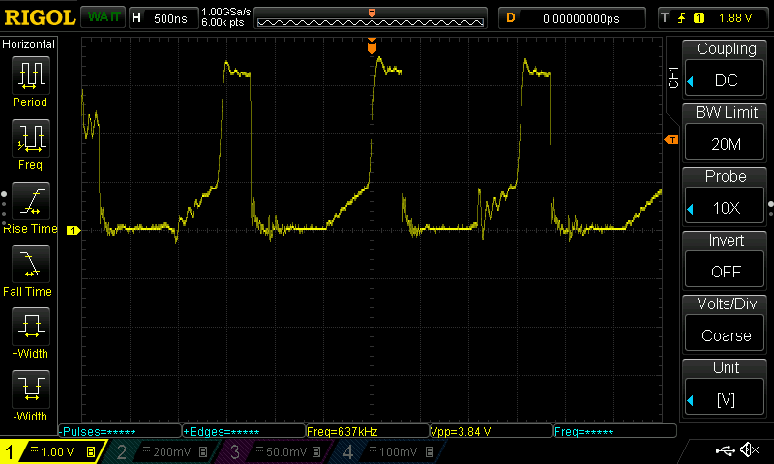Open the Coupling DC dropdown
774x464 pixels.
(726, 69)
